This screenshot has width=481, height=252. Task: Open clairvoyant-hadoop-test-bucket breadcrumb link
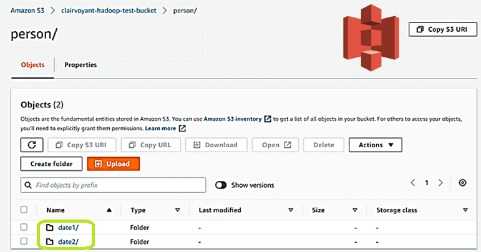click(109, 11)
